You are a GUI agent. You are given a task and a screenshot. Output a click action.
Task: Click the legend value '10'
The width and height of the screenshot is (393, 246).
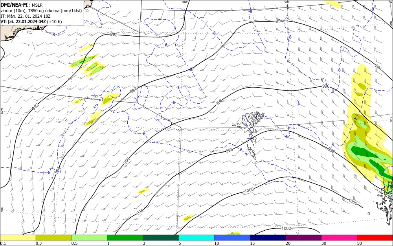pyautogui.click(x=217, y=243)
